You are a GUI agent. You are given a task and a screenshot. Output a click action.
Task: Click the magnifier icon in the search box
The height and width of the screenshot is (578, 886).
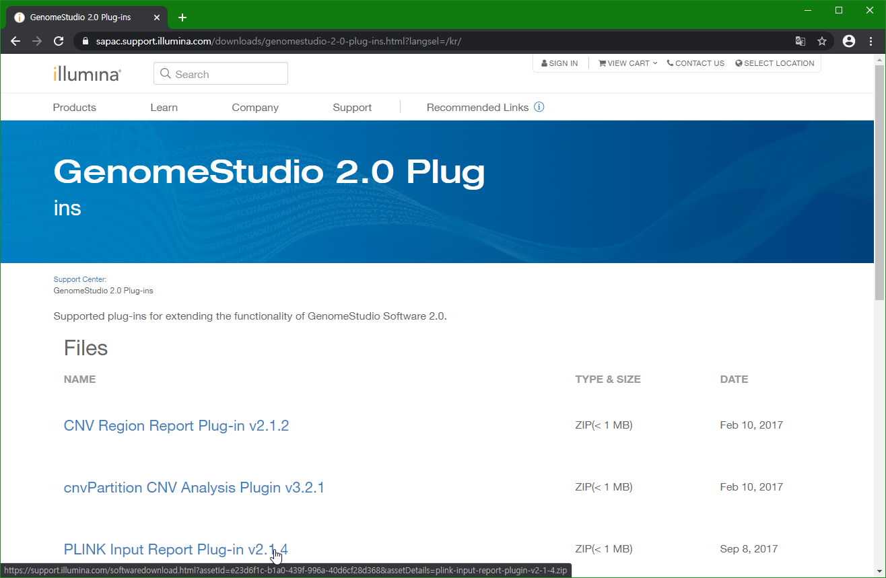click(x=166, y=74)
